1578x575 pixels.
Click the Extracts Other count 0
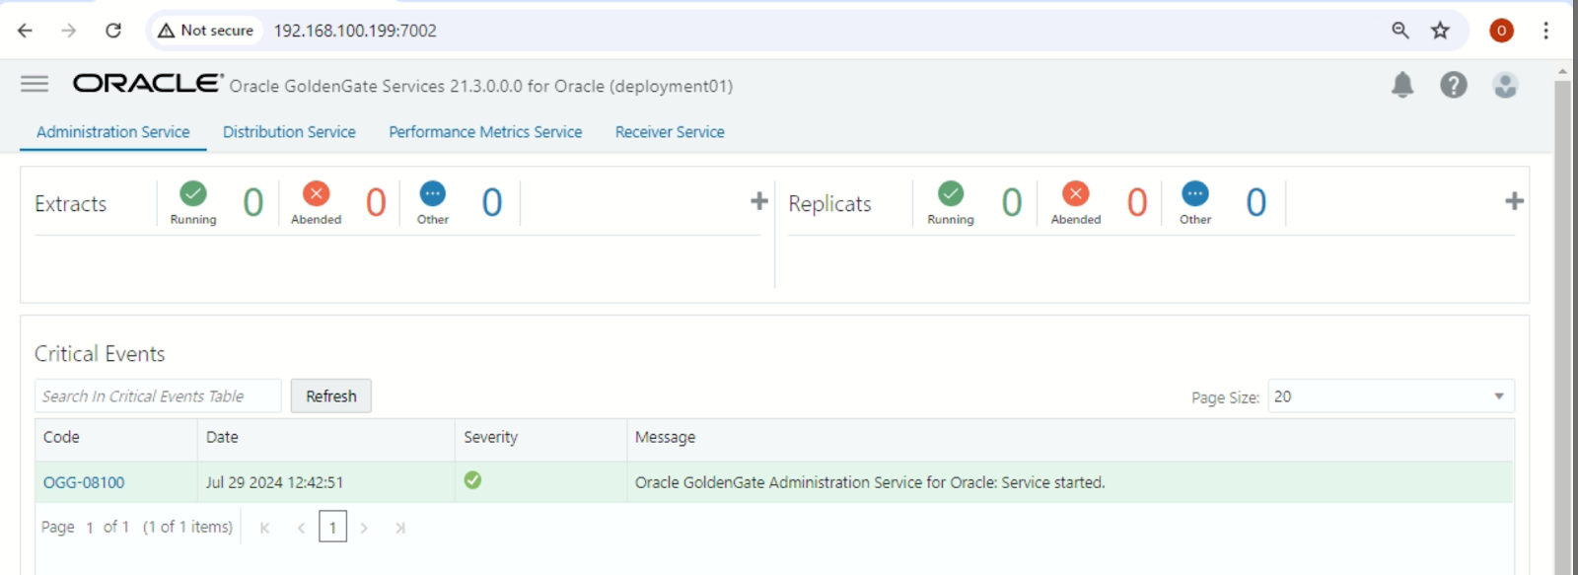click(492, 203)
